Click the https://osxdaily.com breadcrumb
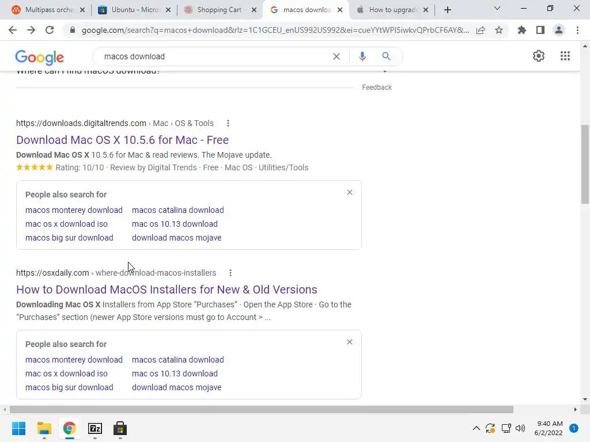This screenshot has height=442, width=590. coord(52,273)
